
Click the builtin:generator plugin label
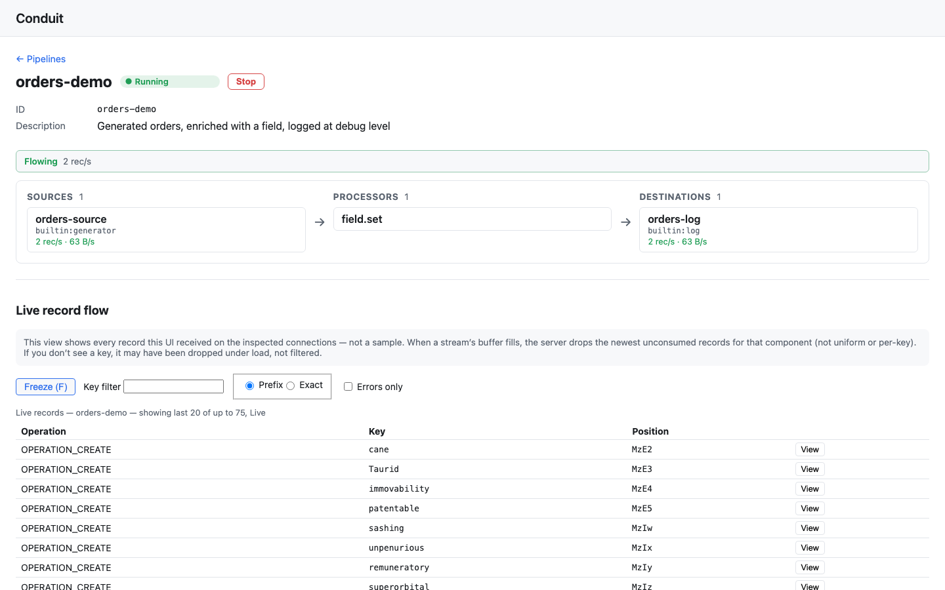click(x=75, y=231)
